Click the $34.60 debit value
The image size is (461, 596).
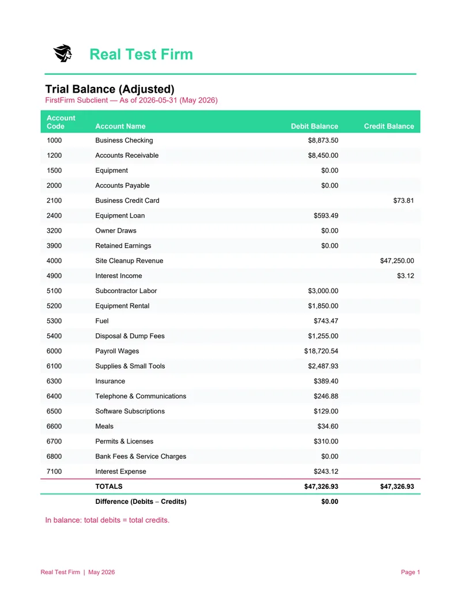(x=328, y=427)
